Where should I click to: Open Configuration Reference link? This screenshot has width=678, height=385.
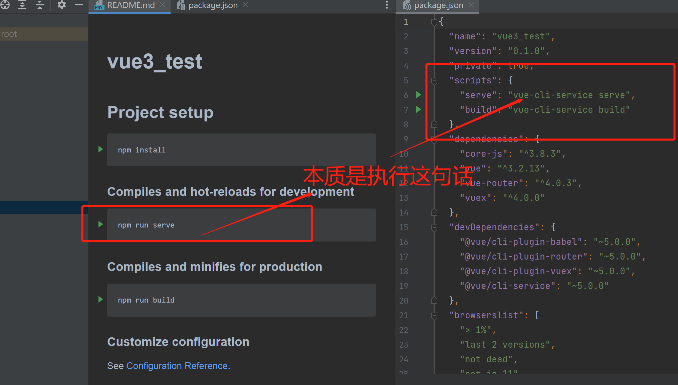pos(177,366)
